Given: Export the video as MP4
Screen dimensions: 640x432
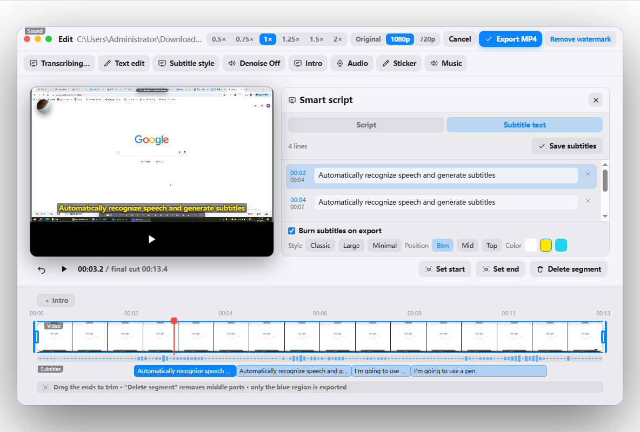Looking at the screenshot, I should [x=511, y=39].
